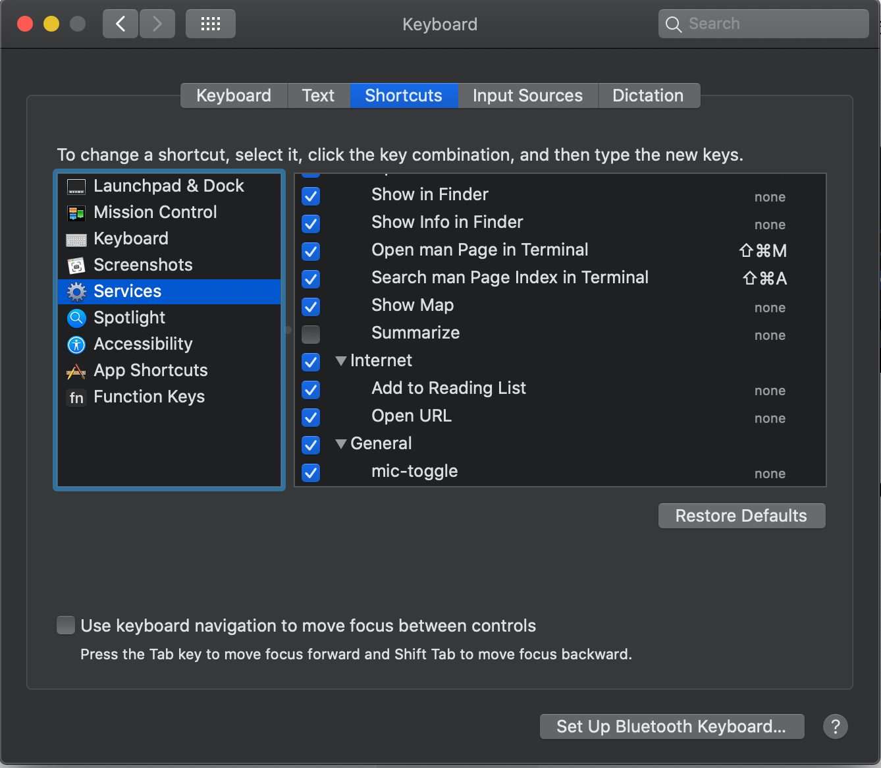Screen dimensions: 881x768
Task: Click 'none' shortcut for mic-toggle
Action: 770,474
